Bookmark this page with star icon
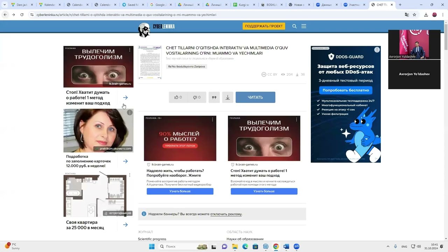The height and width of the screenshot is (252, 448). click(x=414, y=15)
